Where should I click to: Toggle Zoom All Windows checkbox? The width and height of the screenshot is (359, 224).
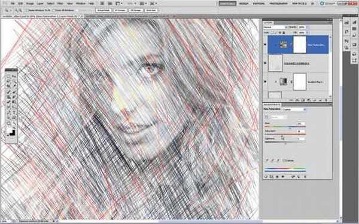tap(54, 10)
